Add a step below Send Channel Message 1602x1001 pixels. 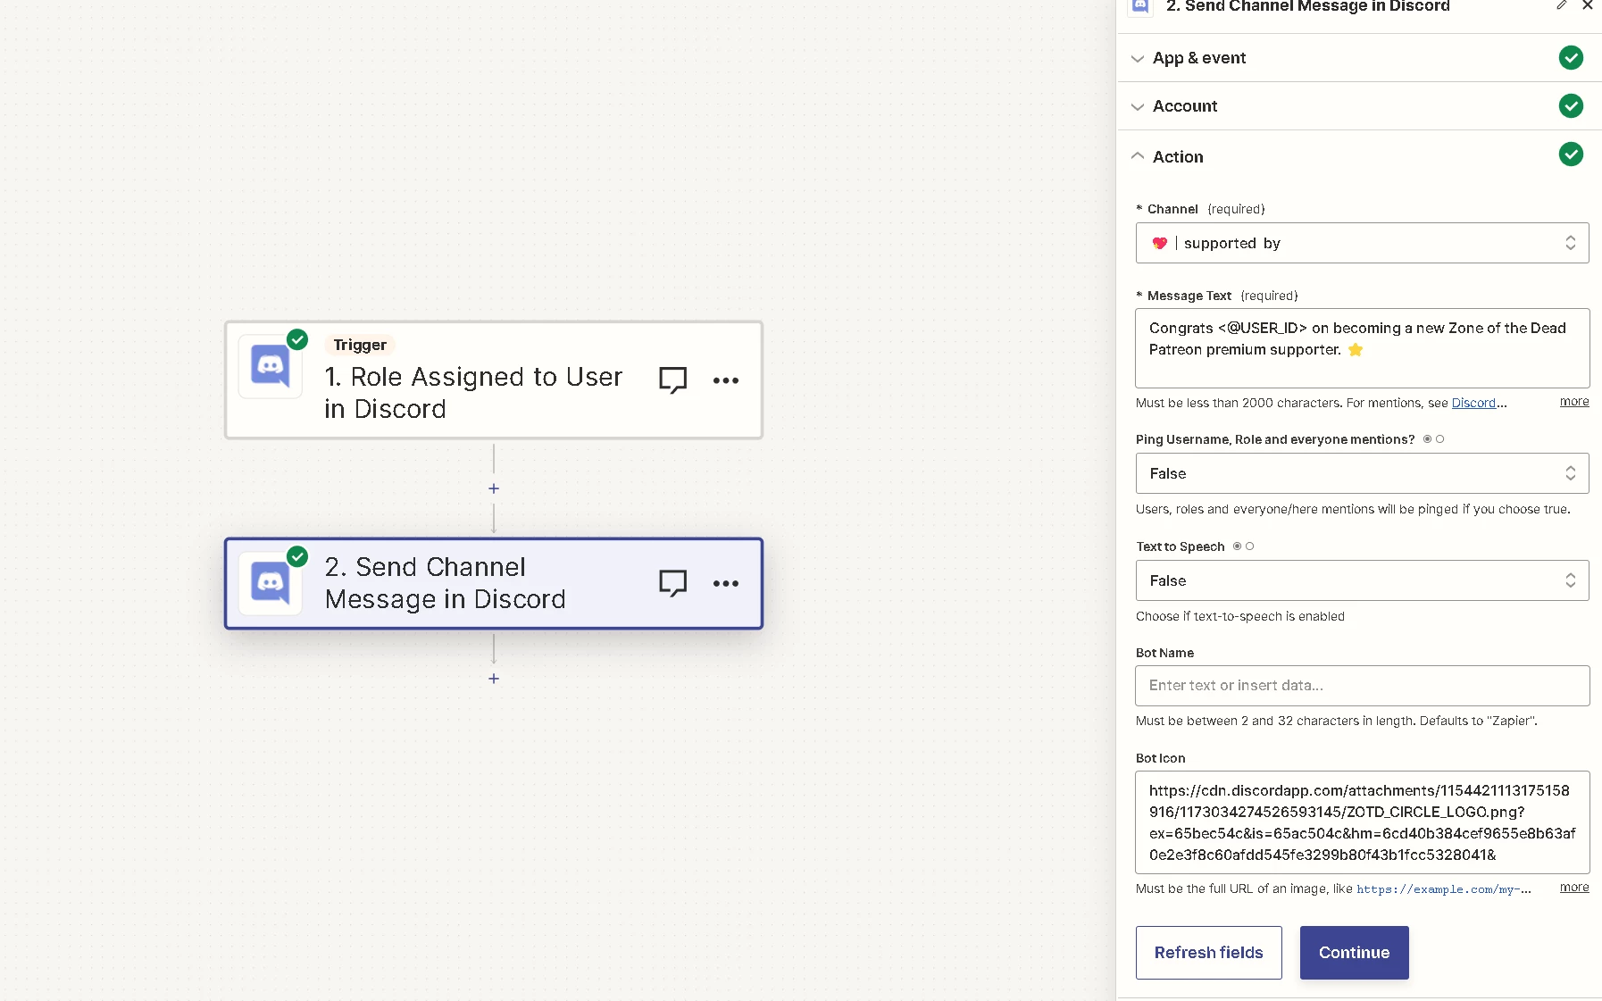point(494,679)
